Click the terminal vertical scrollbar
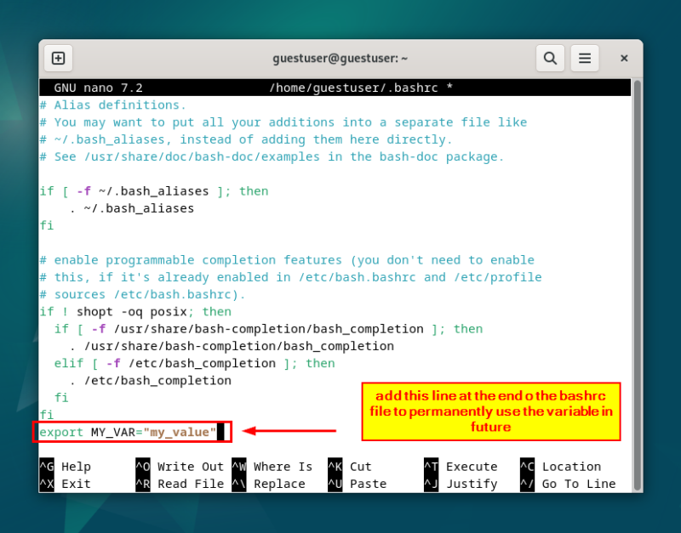The height and width of the screenshot is (533, 681). coord(637,255)
